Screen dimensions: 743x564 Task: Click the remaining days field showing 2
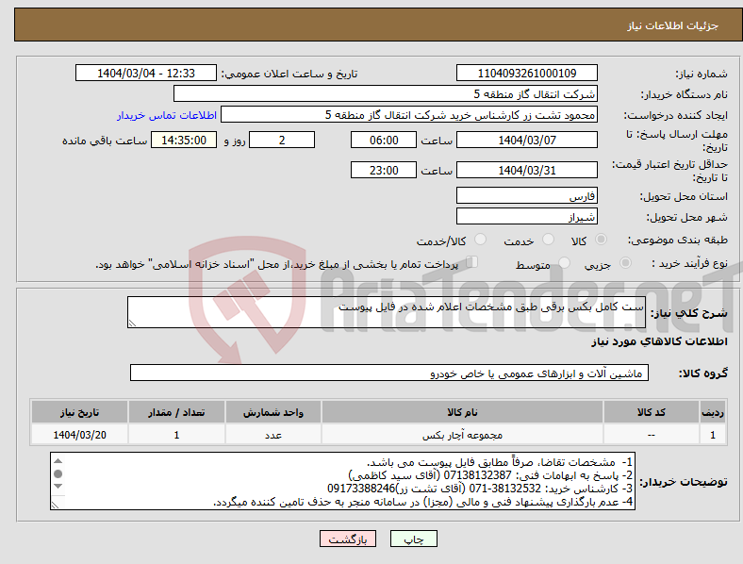coord(282,141)
